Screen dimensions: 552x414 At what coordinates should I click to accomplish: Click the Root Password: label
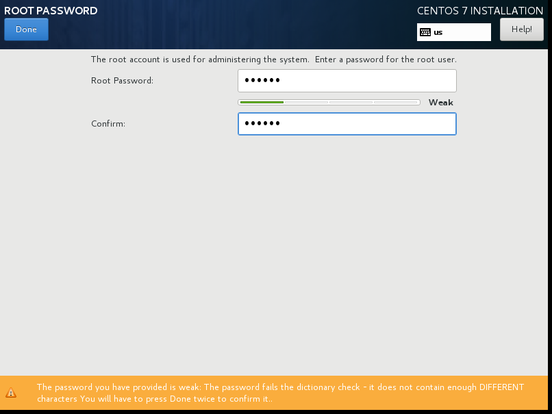(122, 81)
